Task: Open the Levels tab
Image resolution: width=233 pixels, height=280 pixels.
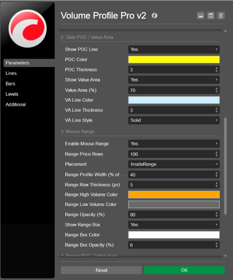Action: [12, 94]
